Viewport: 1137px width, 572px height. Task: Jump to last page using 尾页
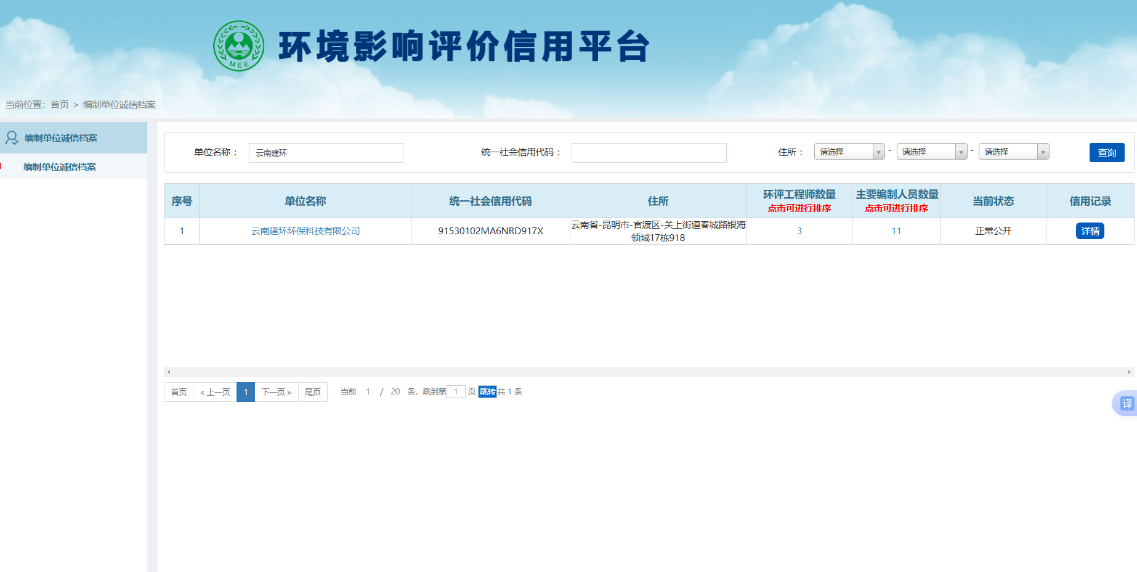[312, 391]
